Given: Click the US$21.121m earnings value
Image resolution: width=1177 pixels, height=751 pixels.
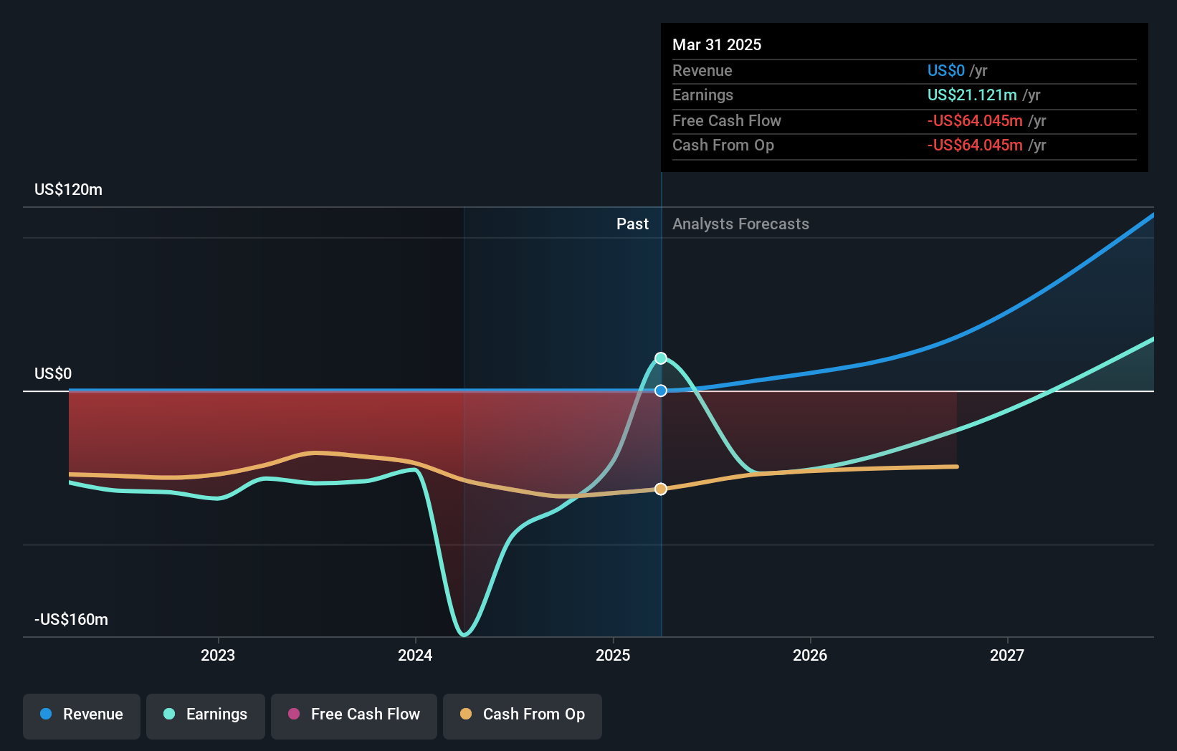Looking at the screenshot, I should pos(972,95).
